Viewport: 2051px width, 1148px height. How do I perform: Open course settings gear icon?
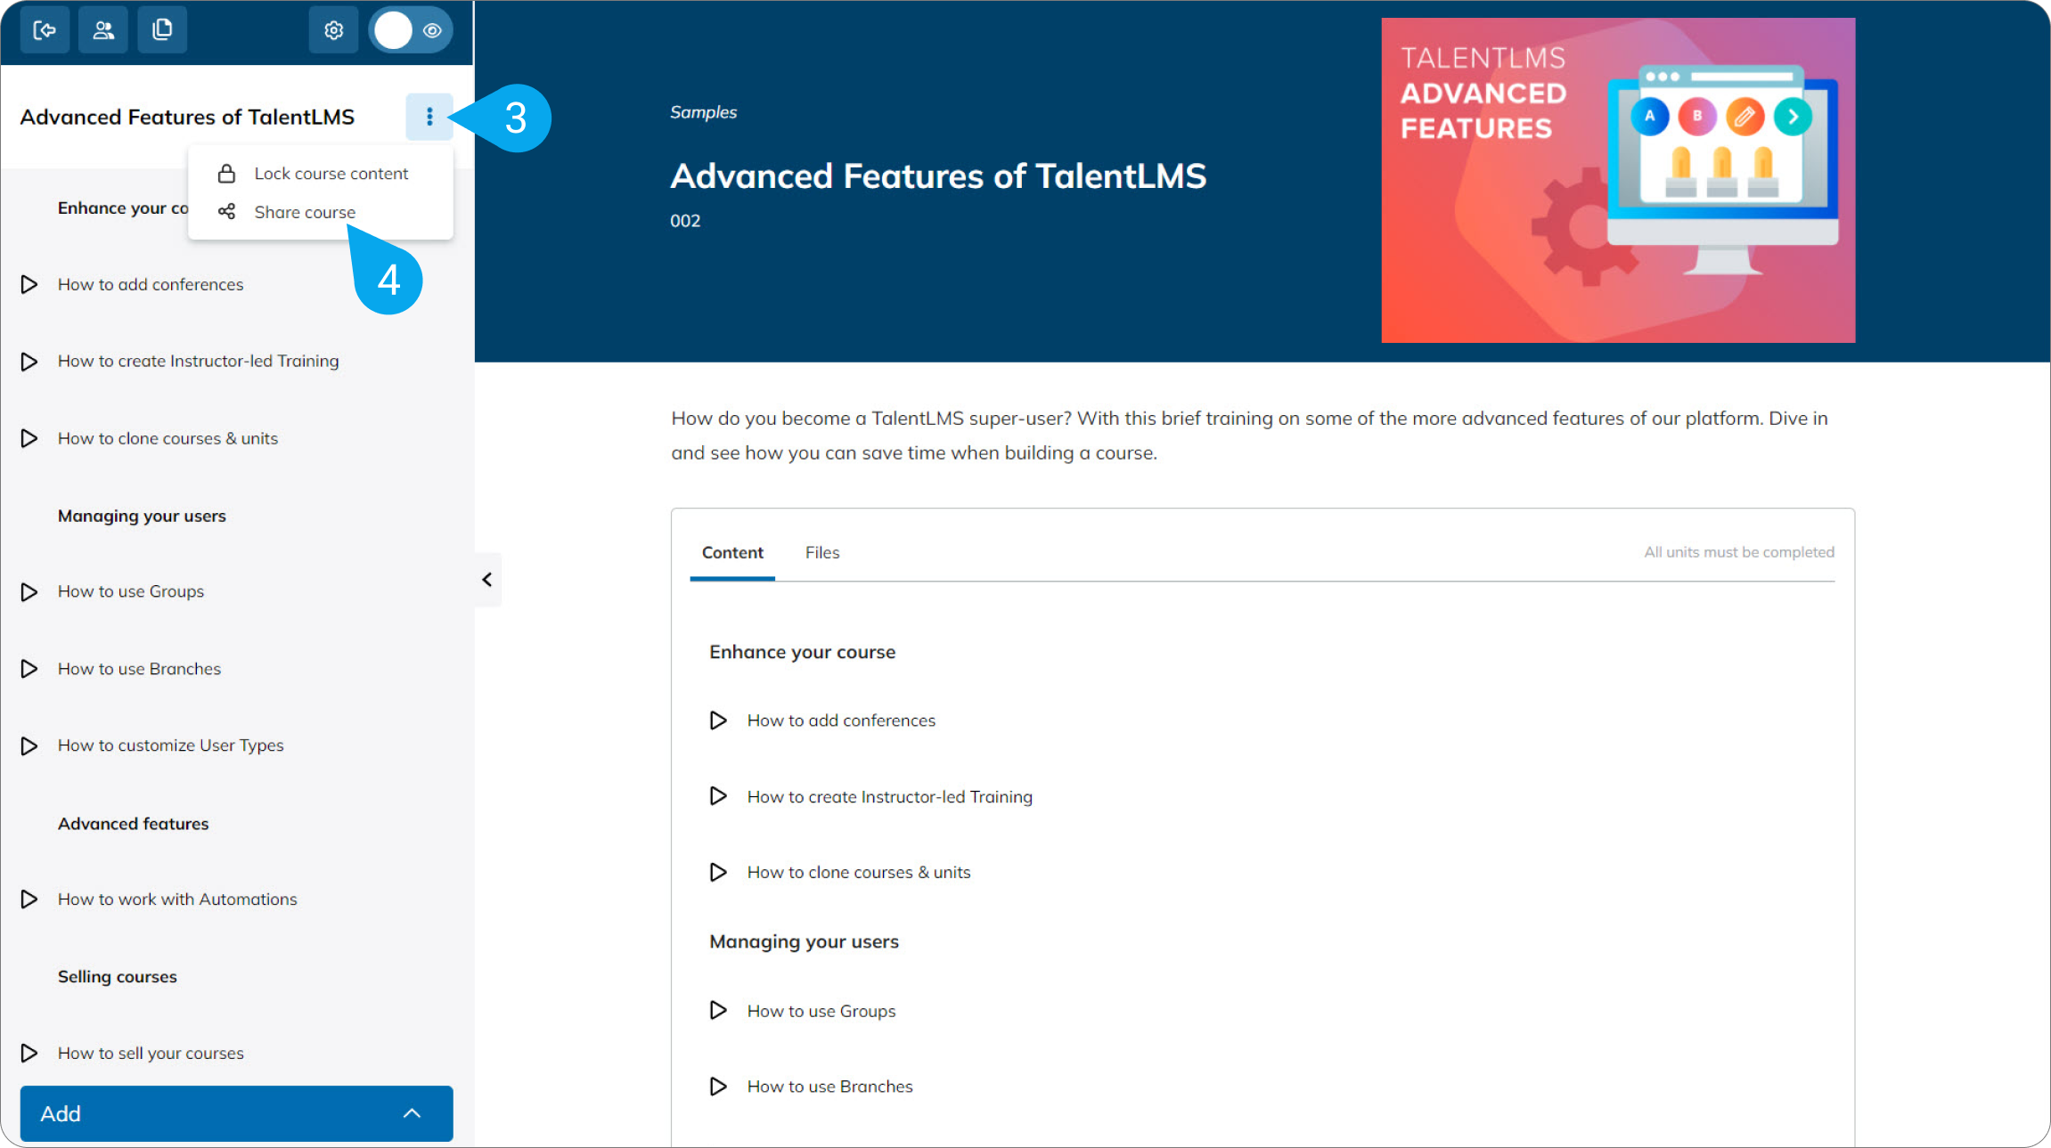(333, 30)
